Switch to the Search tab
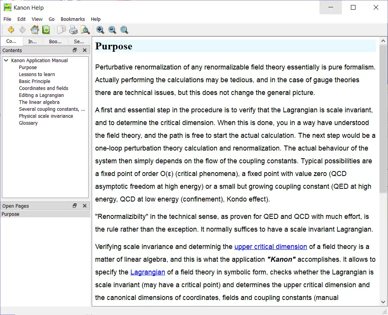The image size is (388, 315). [79, 41]
